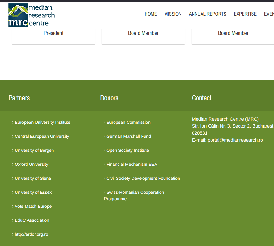Click the Donors footer heading

109,98
